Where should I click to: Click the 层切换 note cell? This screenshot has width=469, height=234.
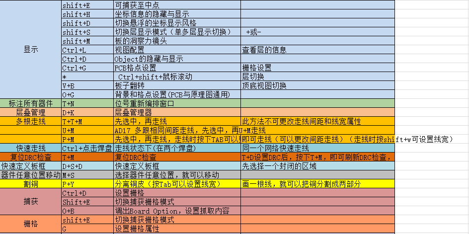coord(317,77)
